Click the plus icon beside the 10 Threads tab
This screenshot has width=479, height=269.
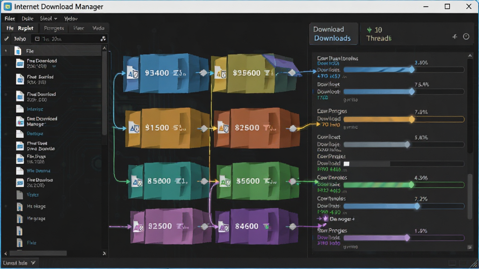click(455, 36)
